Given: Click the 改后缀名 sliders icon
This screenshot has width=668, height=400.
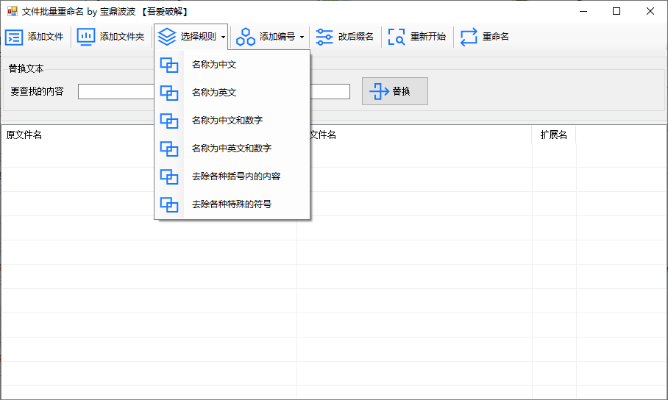Looking at the screenshot, I should [x=324, y=37].
